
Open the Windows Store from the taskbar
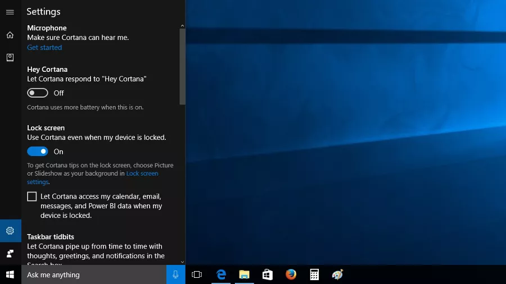coord(268,274)
